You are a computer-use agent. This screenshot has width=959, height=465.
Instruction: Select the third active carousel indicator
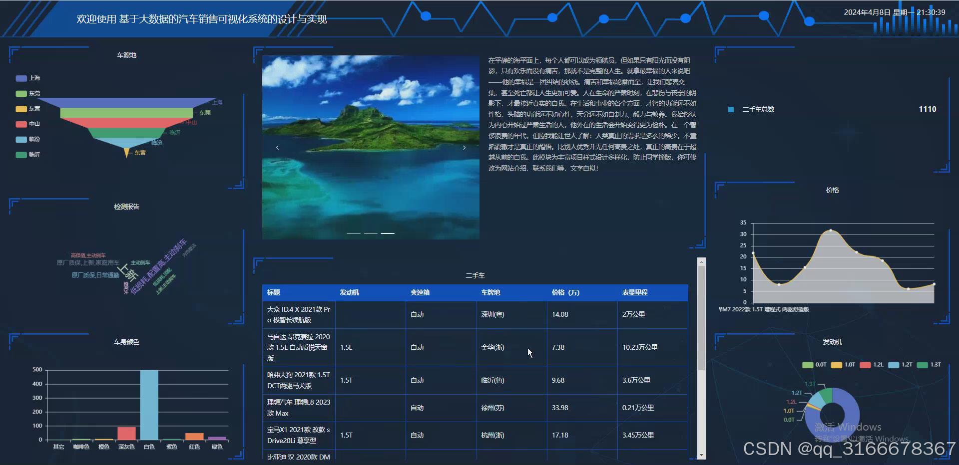388,233
